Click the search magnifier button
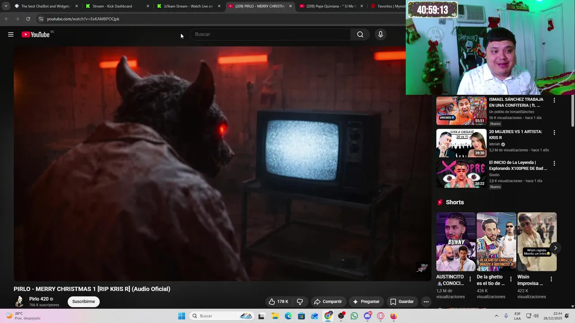Screen dimensions: 575x323 coord(360,35)
